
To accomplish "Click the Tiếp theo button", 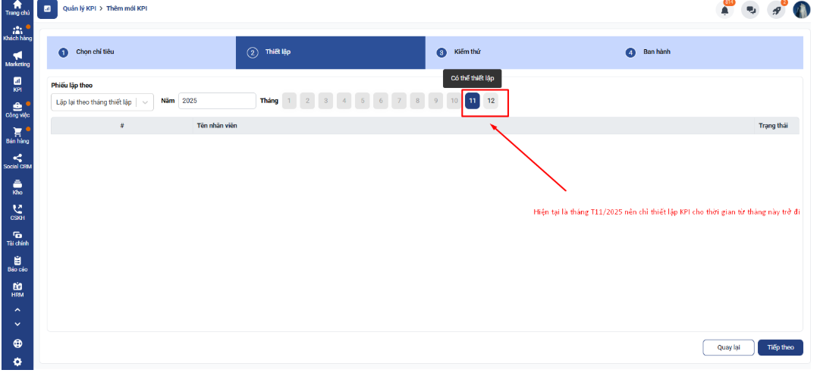I will [x=780, y=347].
